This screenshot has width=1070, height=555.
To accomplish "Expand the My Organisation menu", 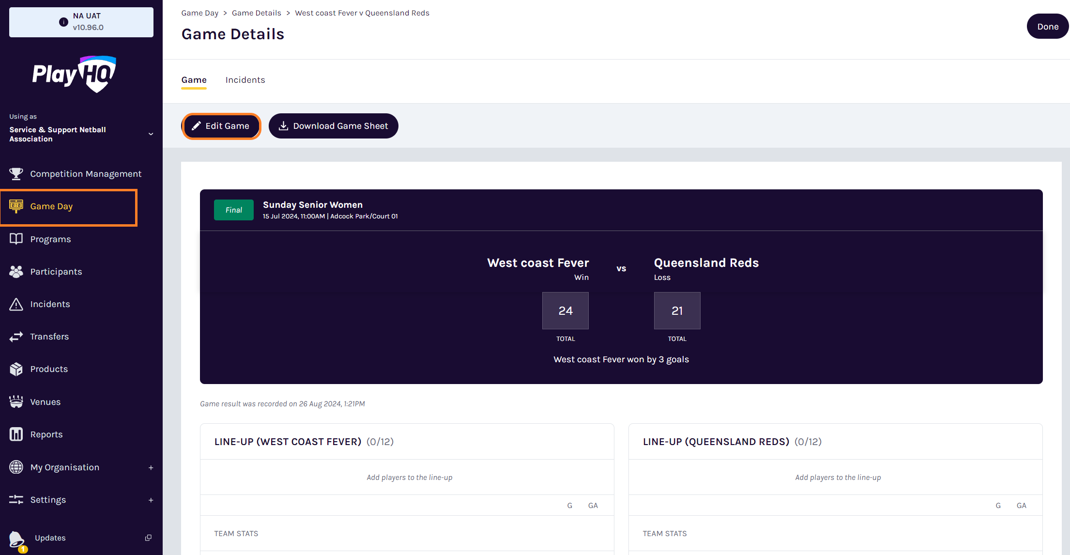I will (151, 467).
